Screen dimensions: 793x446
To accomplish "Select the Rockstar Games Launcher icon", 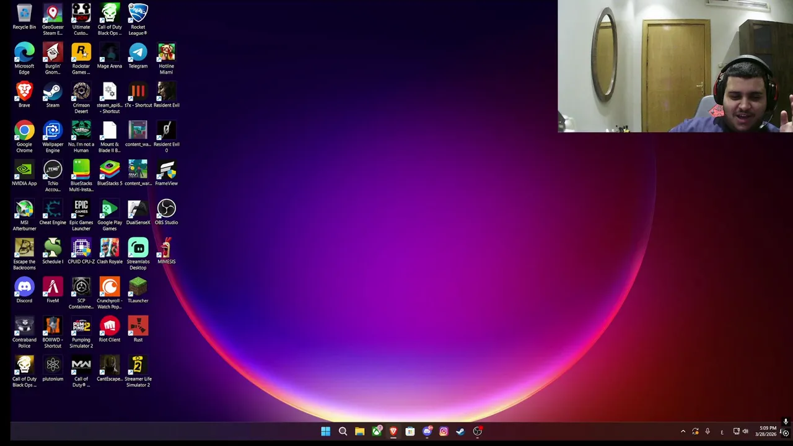I will coord(81,58).
